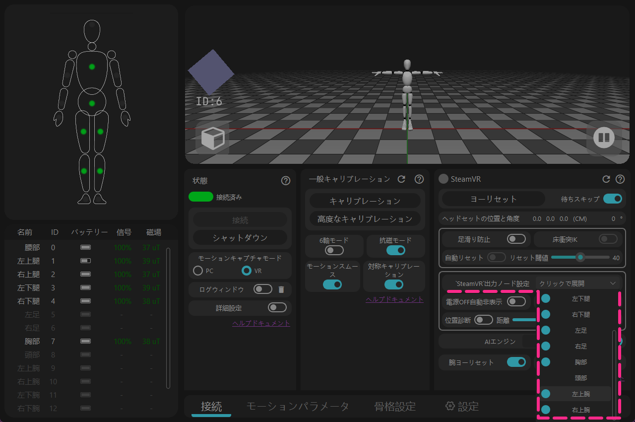Click the 左上腿 battery icon
635x422 pixels.
pos(86,261)
